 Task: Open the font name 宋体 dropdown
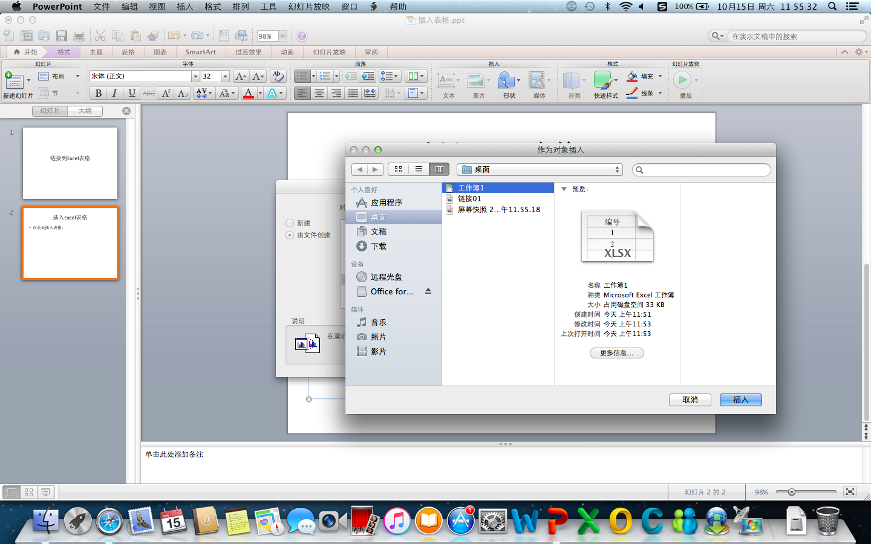tap(195, 76)
